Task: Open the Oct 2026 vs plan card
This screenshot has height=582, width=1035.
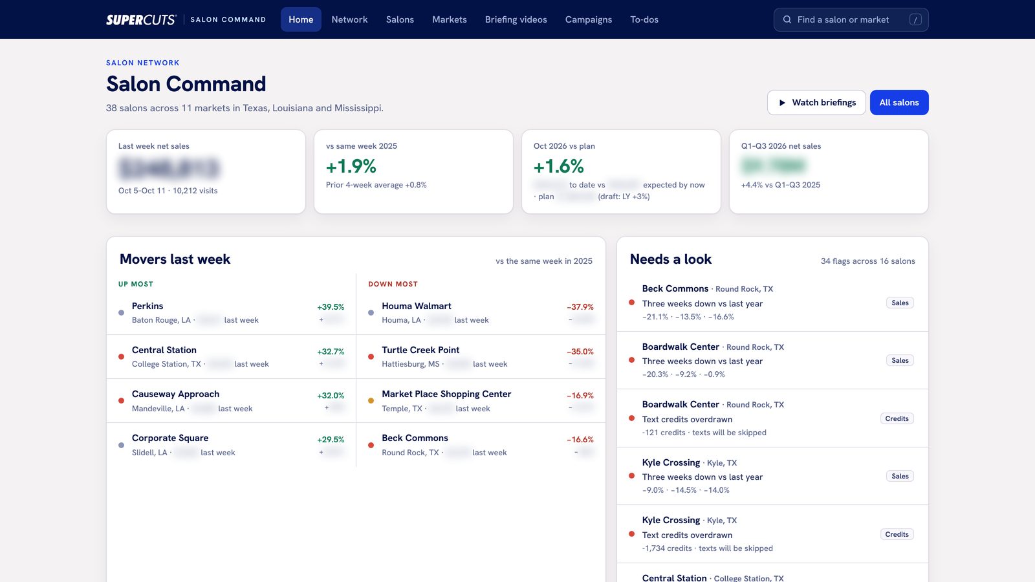Action: click(x=621, y=171)
